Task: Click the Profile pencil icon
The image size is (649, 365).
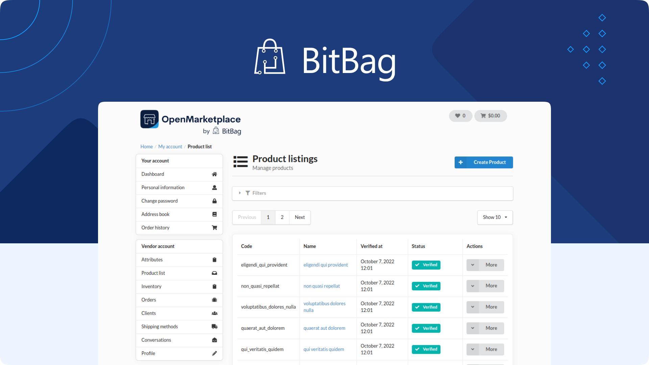Action: 214,353
